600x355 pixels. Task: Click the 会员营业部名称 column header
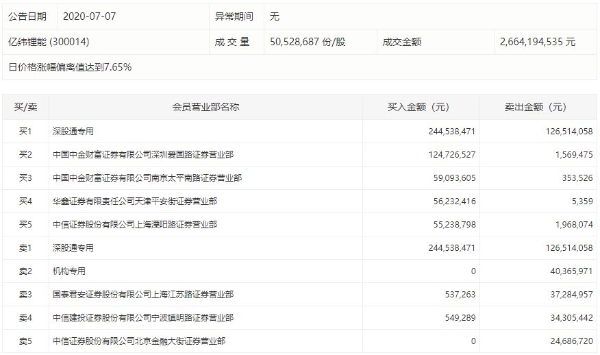pos(205,107)
